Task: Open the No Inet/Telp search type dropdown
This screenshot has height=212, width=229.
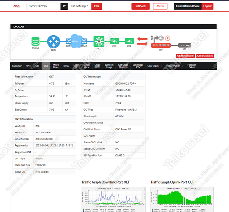Action: [x=80, y=6]
